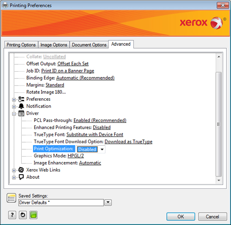Select the Print Optimization row label

pos(54,149)
